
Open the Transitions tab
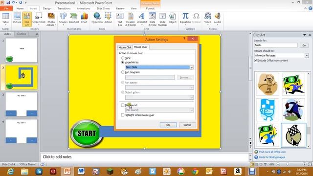click(64, 8)
